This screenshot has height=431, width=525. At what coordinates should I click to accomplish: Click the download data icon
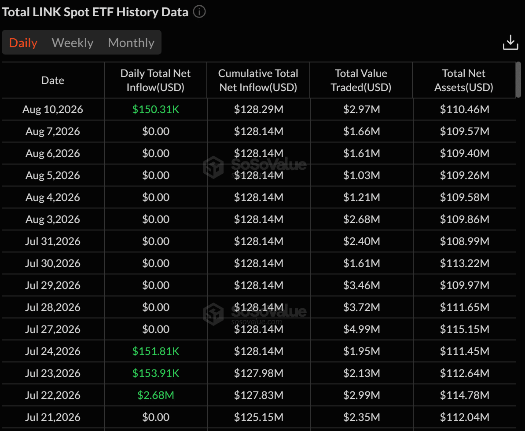coord(510,43)
